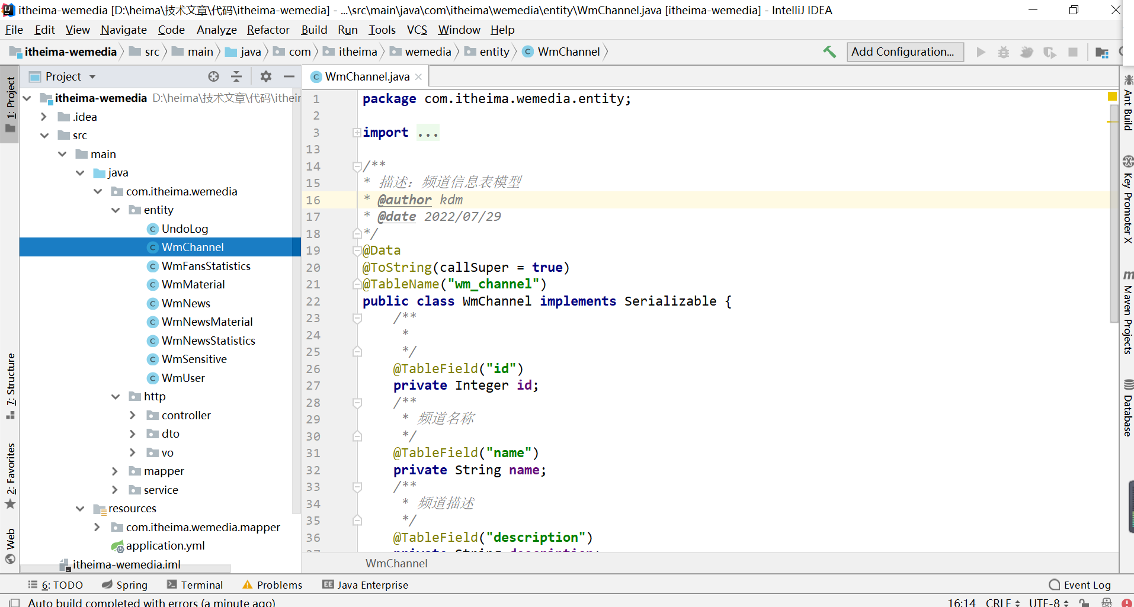Viewport: 1134px width, 607px height.
Task: Open the Database side panel
Action: coord(1127,407)
